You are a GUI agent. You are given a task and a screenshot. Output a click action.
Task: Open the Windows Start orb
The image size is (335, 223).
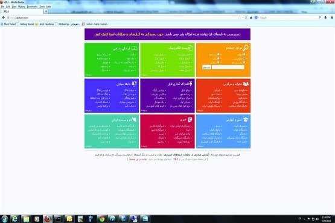pos(4,219)
